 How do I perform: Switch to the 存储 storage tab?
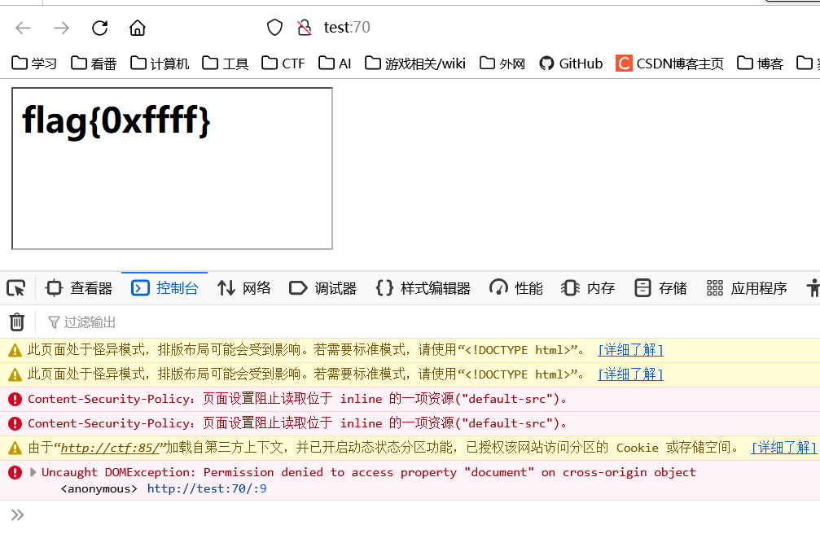[660, 288]
